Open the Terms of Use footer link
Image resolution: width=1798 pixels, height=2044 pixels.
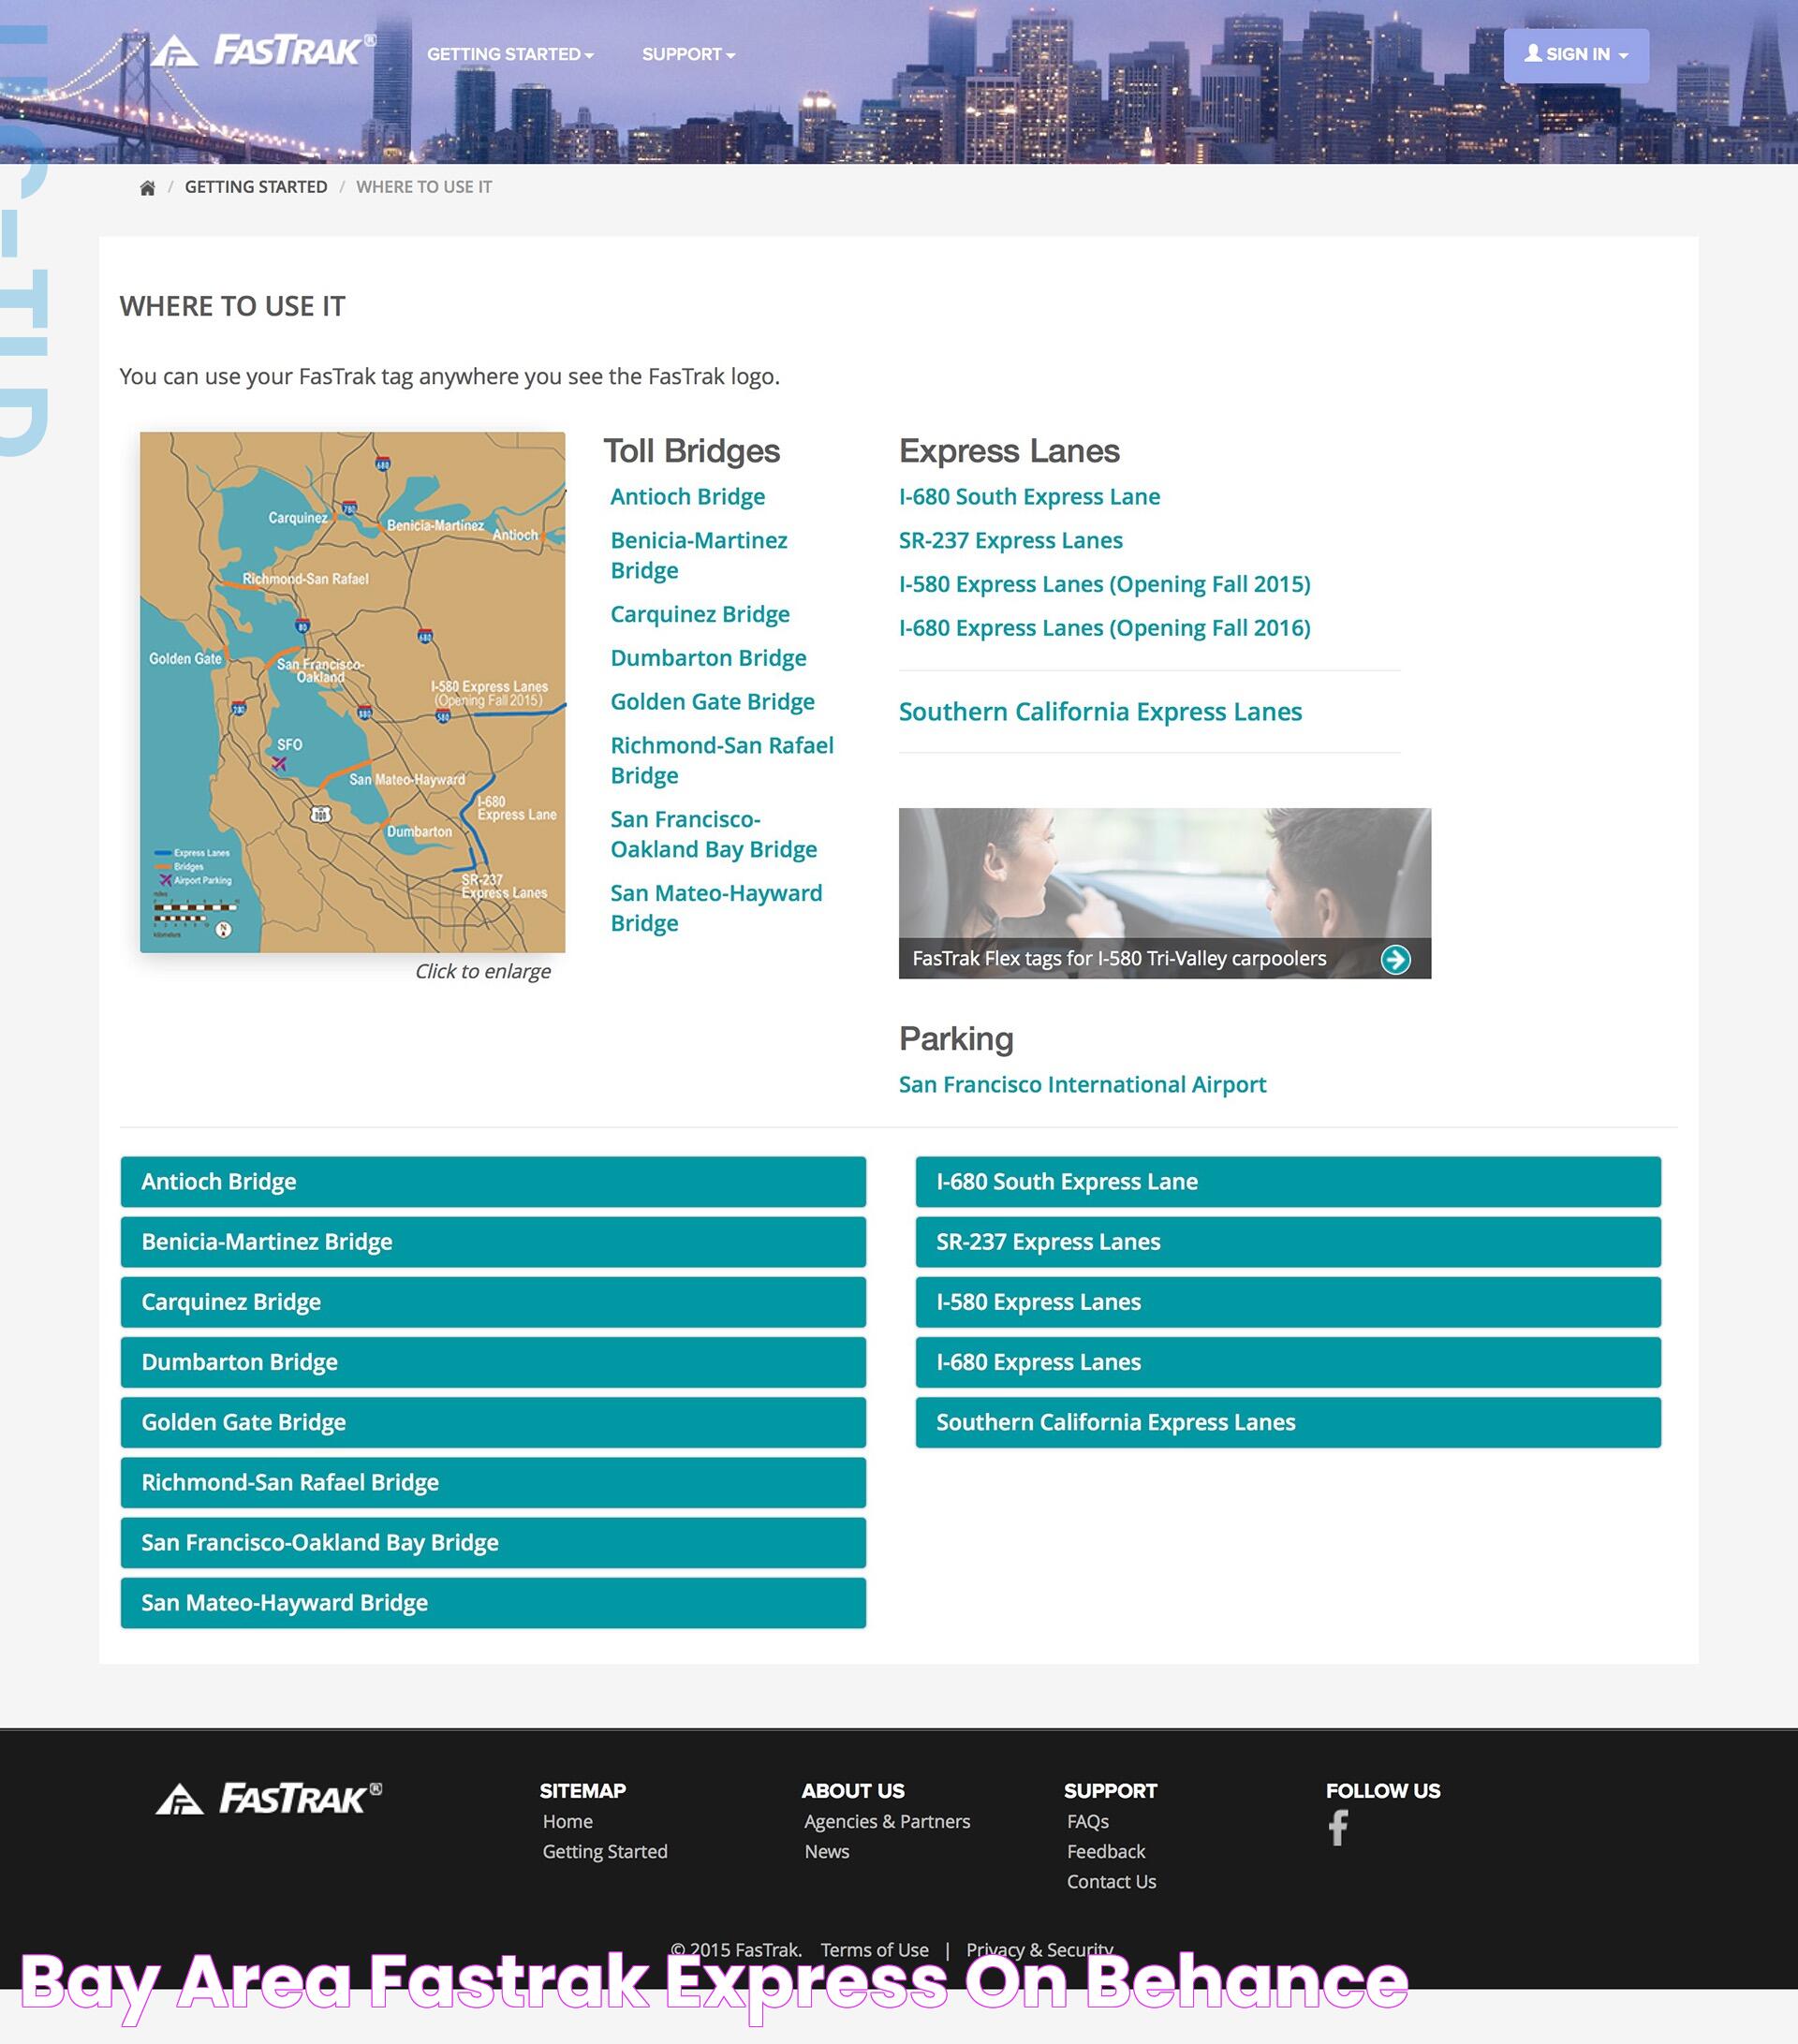pyautogui.click(x=874, y=1950)
